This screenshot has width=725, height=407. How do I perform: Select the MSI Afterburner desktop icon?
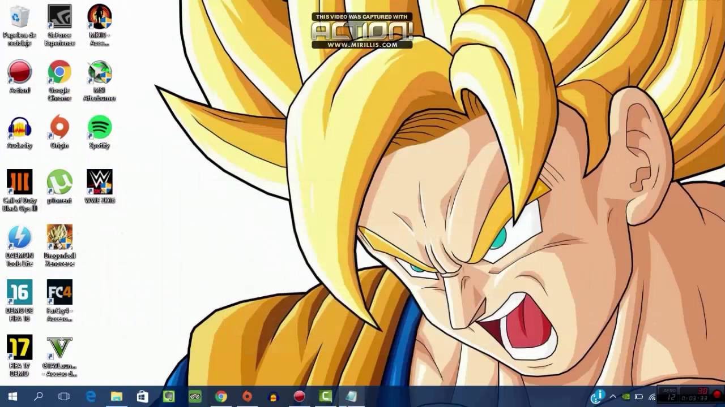(99, 81)
